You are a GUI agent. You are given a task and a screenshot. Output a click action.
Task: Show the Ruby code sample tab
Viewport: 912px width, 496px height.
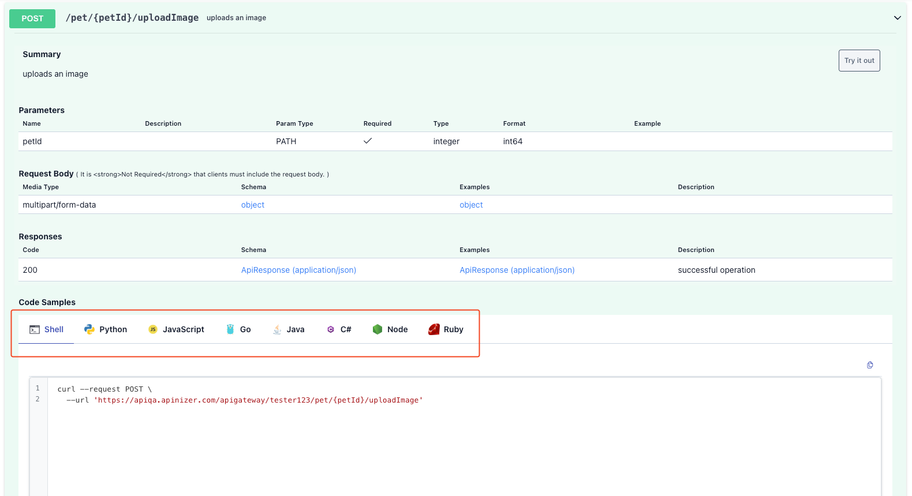(x=453, y=329)
